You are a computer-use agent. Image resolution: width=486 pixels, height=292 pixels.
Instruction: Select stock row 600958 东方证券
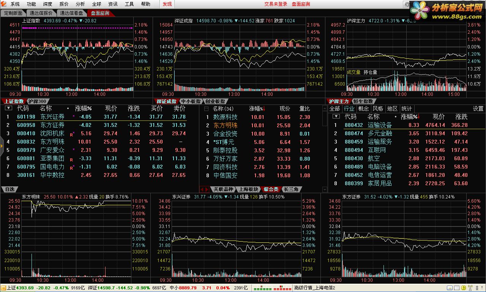tap(99, 125)
